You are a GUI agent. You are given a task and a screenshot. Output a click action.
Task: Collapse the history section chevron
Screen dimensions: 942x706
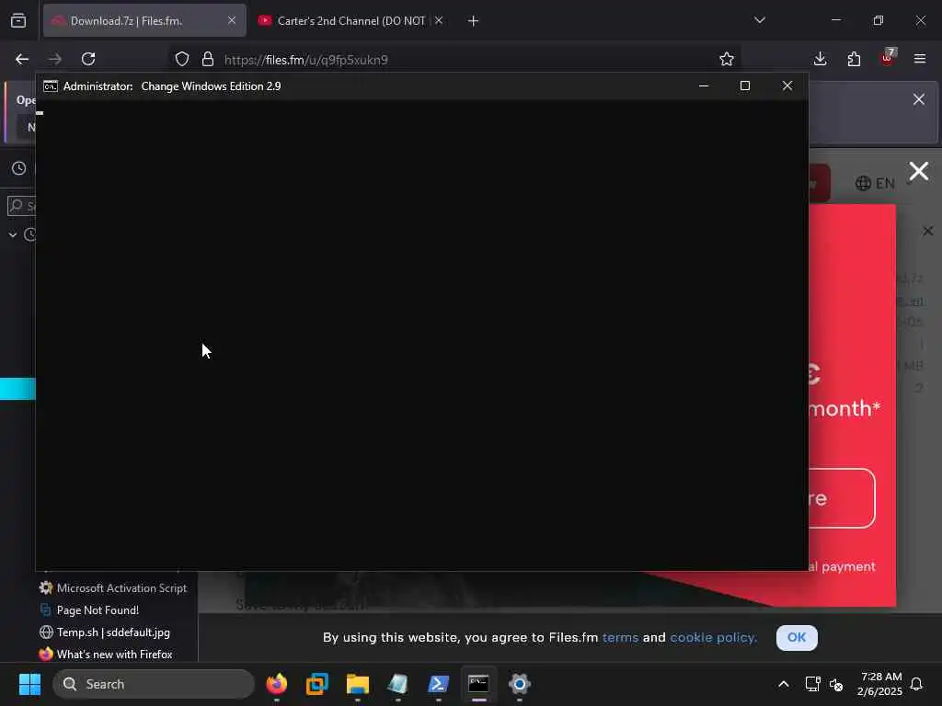[13, 234]
